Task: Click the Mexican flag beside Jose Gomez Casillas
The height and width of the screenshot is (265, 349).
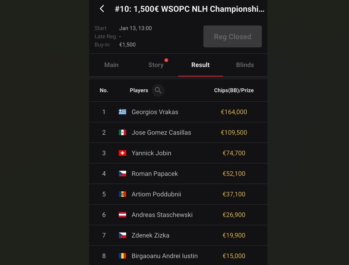Action: 122,132
